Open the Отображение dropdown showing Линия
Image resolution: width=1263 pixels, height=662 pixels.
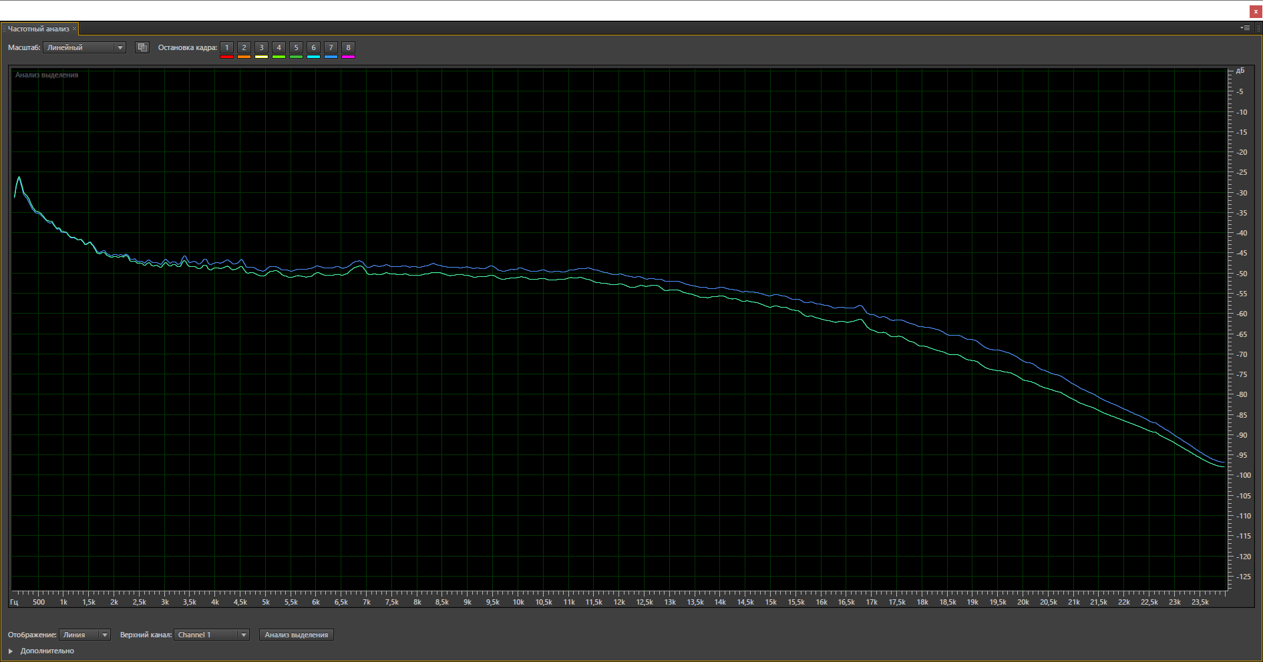pos(85,635)
